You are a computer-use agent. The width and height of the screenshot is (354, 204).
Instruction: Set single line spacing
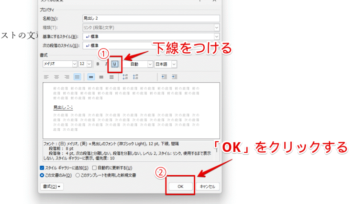91,77
